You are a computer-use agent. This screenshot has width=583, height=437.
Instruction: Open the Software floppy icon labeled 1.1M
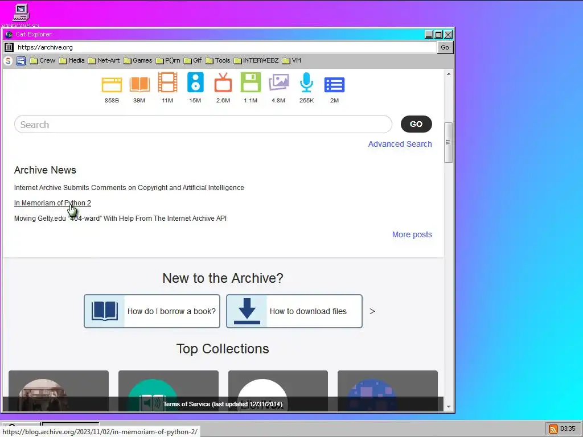tap(251, 82)
